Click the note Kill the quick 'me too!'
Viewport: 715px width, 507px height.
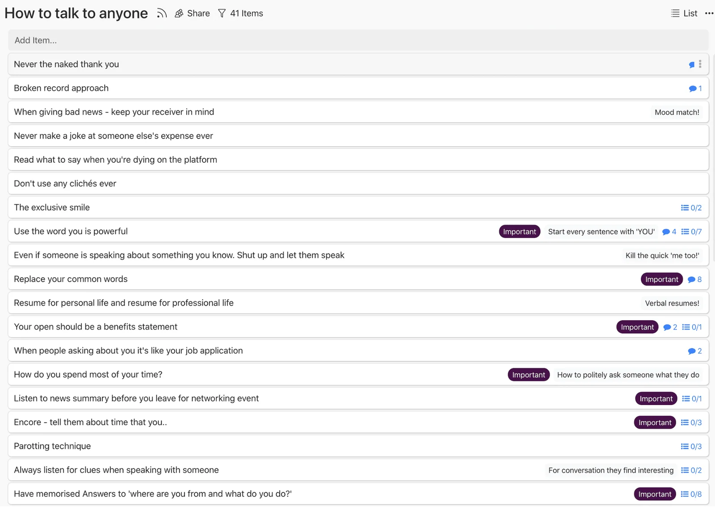(x=662, y=255)
